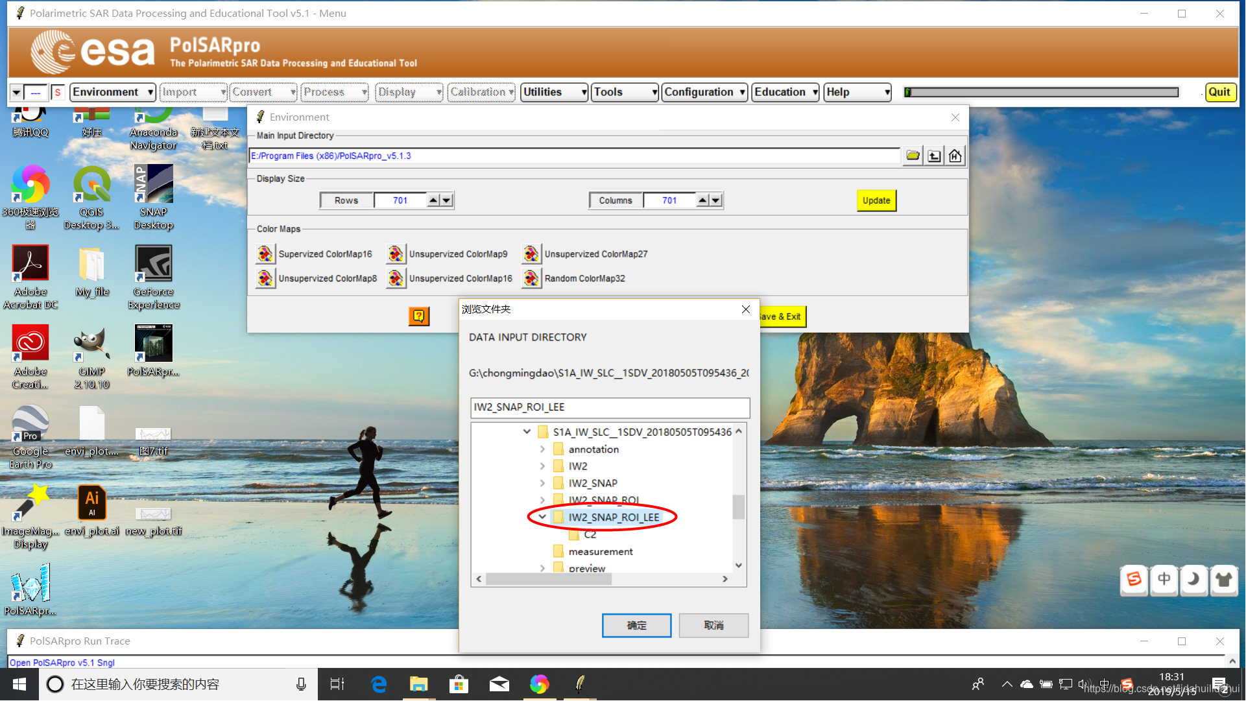Click the Update display size button
The image size is (1246, 701).
tap(876, 200)
